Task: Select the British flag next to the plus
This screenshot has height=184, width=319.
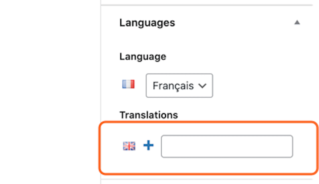Action: [x=129, y=146]
